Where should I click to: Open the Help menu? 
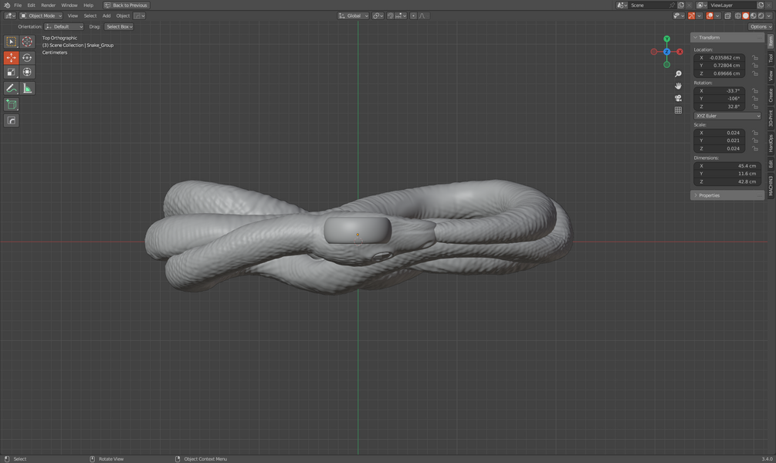tap(88, 5)
